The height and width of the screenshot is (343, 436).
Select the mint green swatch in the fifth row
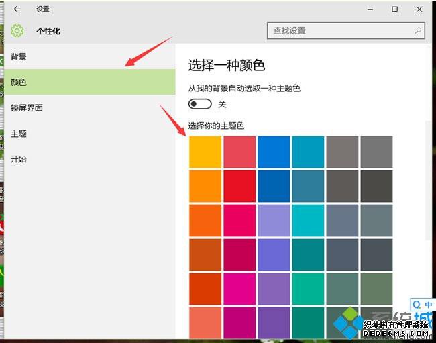tap(308, 289)
